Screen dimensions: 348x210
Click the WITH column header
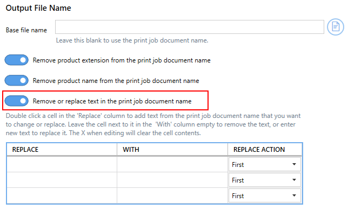point(172,150)
